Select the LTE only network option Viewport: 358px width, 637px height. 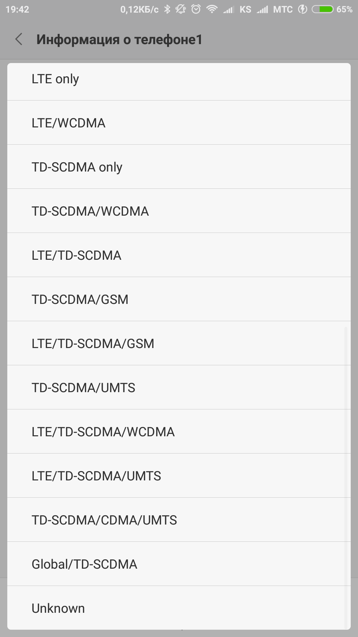pos(179,79)
